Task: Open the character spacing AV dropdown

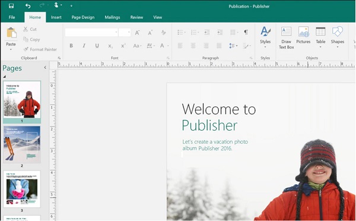Action: point(151,46)
